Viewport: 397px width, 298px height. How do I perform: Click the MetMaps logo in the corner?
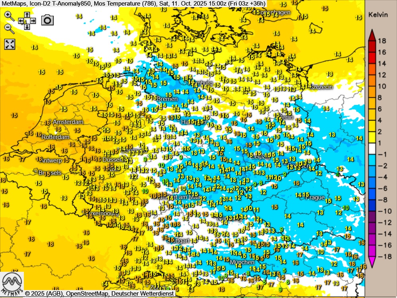(12, 284)
